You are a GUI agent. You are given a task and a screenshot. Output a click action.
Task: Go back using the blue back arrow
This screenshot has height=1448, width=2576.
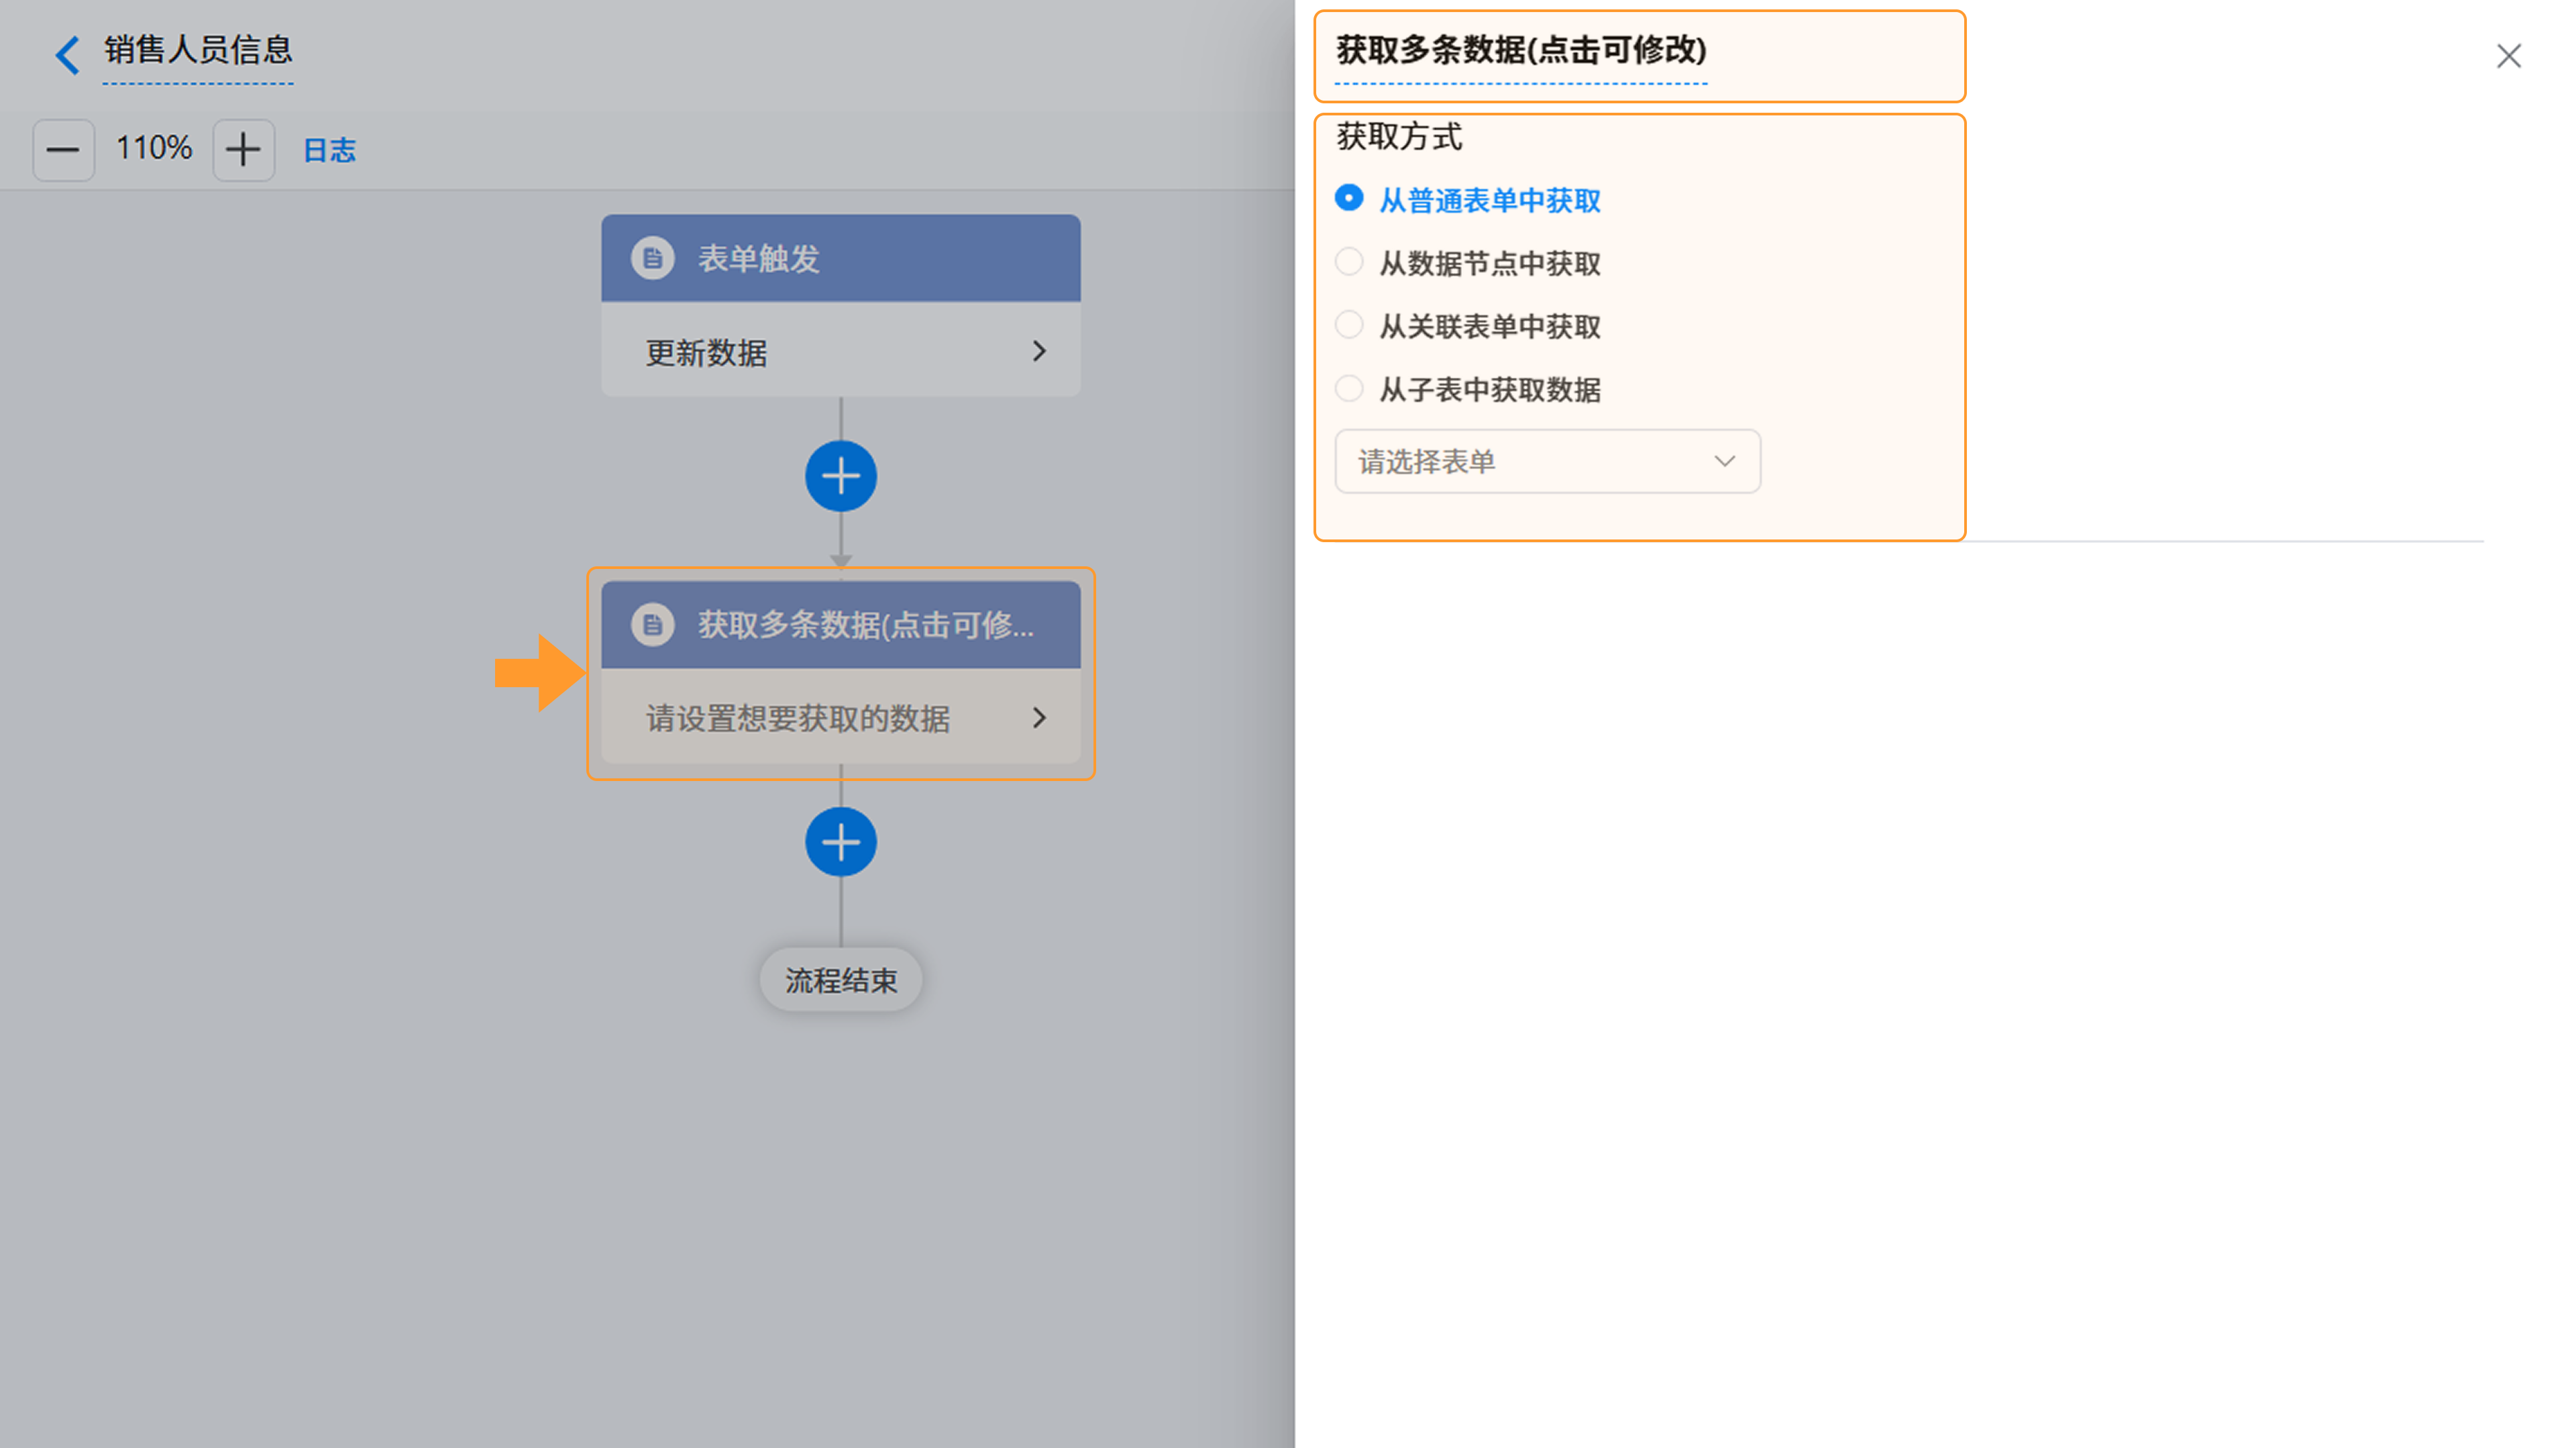tap(67, 54)
